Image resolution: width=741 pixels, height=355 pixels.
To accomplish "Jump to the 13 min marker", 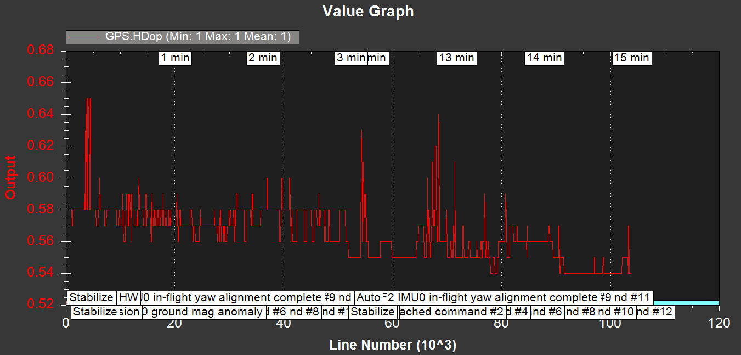I will pyautogui.click(x=456, y=58).
